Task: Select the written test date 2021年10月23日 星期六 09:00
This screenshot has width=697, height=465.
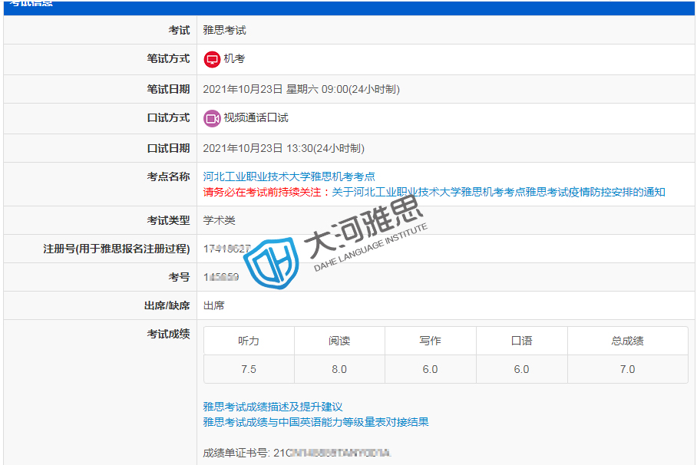Action: (x=302, y=89)
